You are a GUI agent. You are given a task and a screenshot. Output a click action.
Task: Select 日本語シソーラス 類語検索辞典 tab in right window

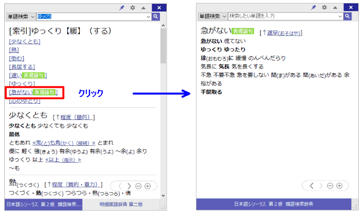point(274,204)
